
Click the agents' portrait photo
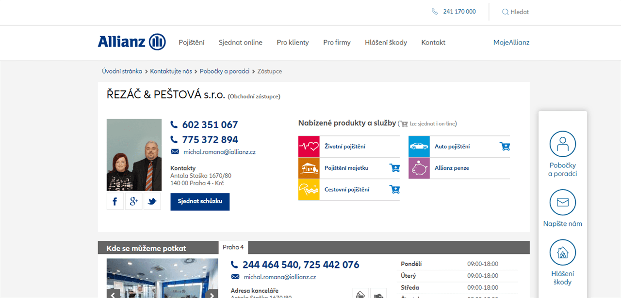(134, 155)
